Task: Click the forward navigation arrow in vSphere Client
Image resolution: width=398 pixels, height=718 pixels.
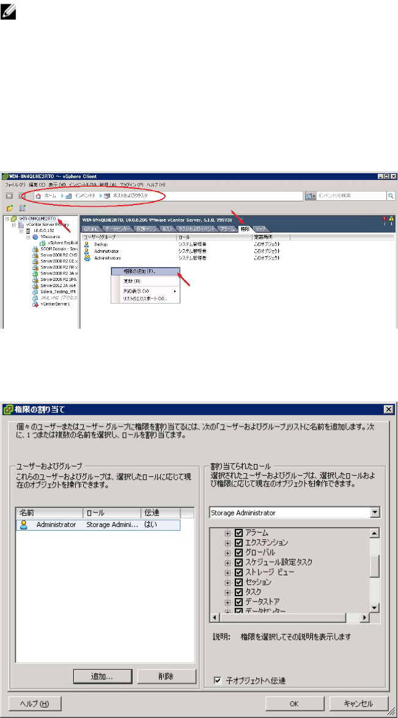Action: [21, 195]
